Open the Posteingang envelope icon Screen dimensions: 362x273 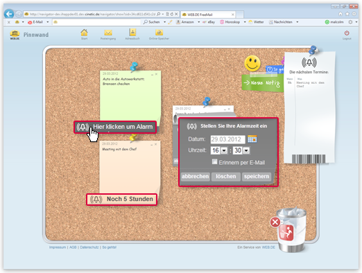(x=108, y=33)
